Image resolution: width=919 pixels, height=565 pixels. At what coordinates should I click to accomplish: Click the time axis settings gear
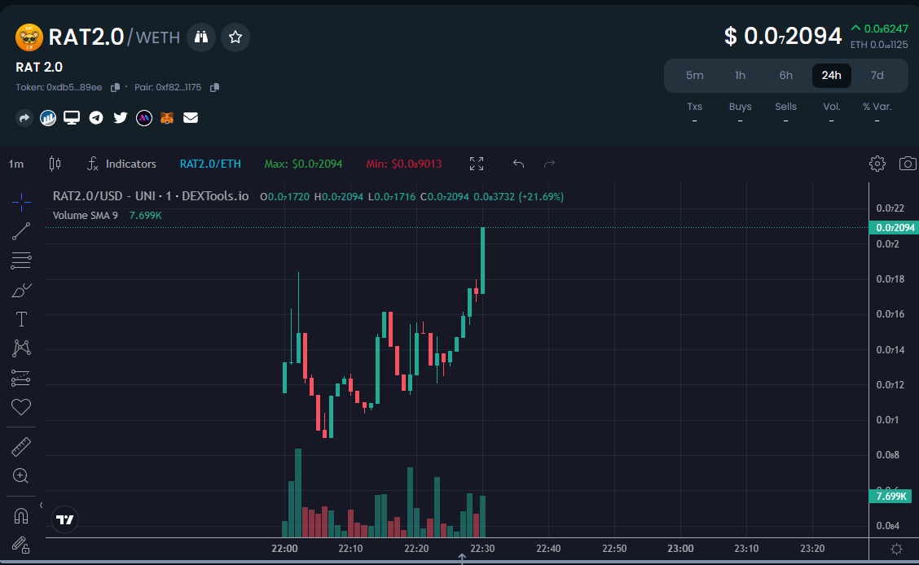(896, 550)
